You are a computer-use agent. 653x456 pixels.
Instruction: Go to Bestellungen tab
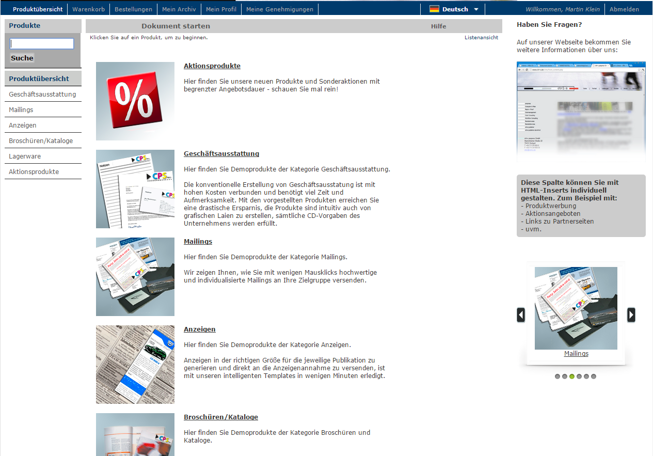click(x=134, y=9)
